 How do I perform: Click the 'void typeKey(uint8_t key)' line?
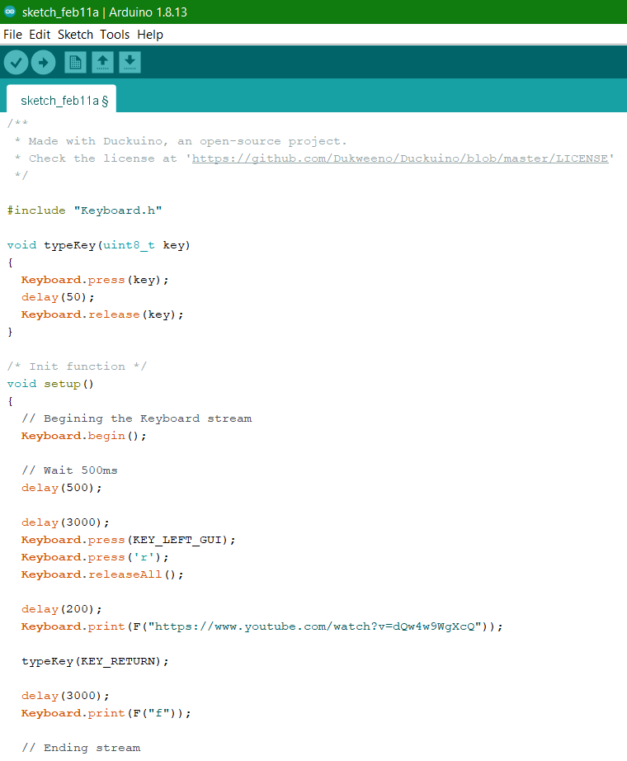(98, 245)
